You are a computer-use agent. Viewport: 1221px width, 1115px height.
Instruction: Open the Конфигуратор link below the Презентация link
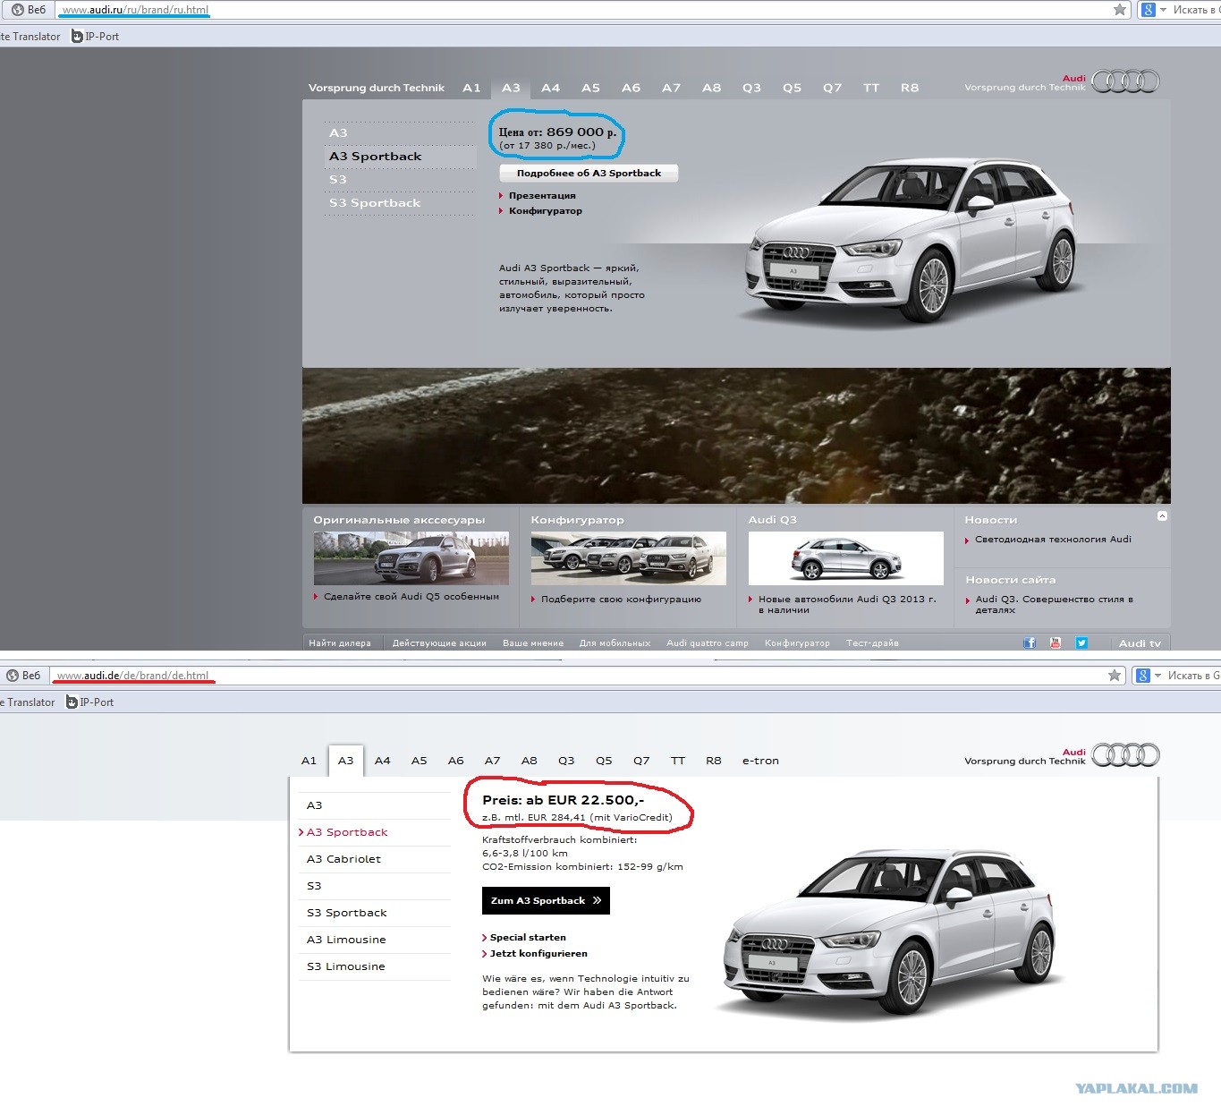[546, 211]
